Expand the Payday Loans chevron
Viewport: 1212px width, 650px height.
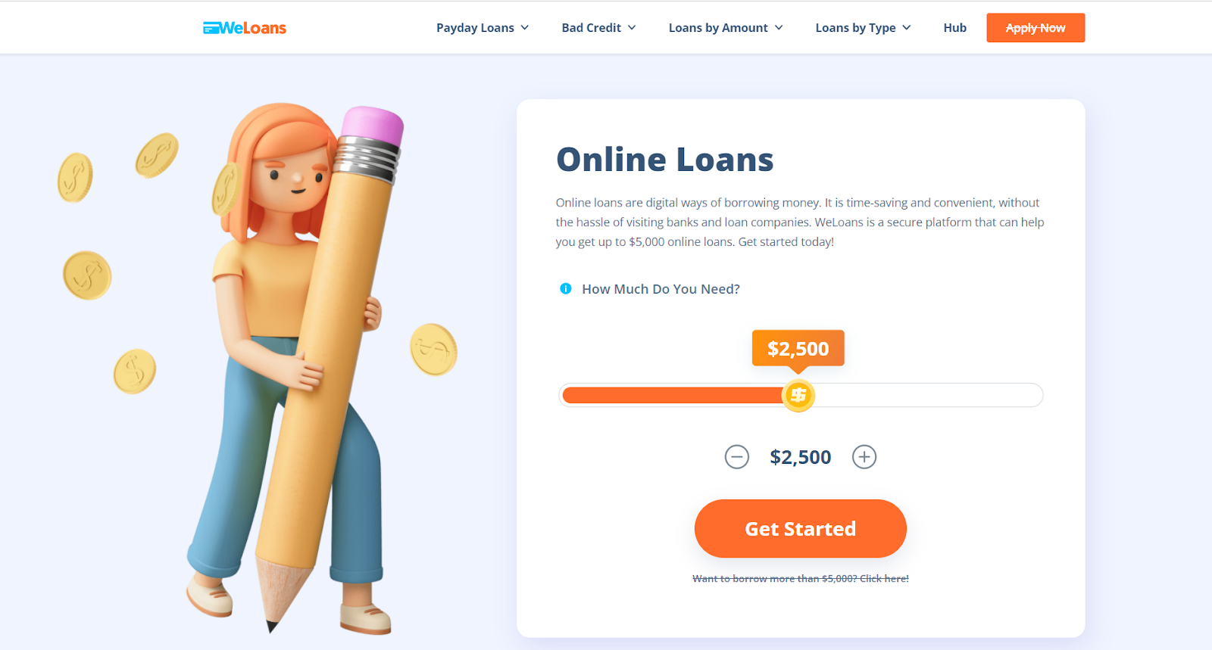pyautogui.click(x=524, y=28)
